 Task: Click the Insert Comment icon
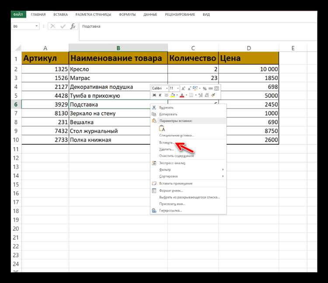click(154, 183)
